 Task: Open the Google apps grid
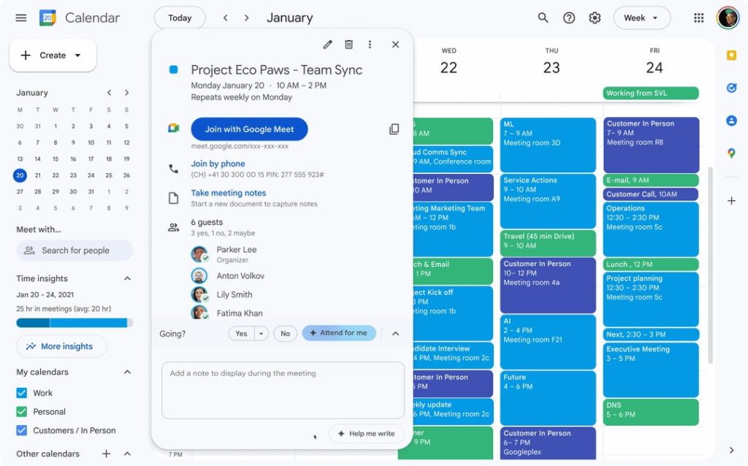click(698, 18)
